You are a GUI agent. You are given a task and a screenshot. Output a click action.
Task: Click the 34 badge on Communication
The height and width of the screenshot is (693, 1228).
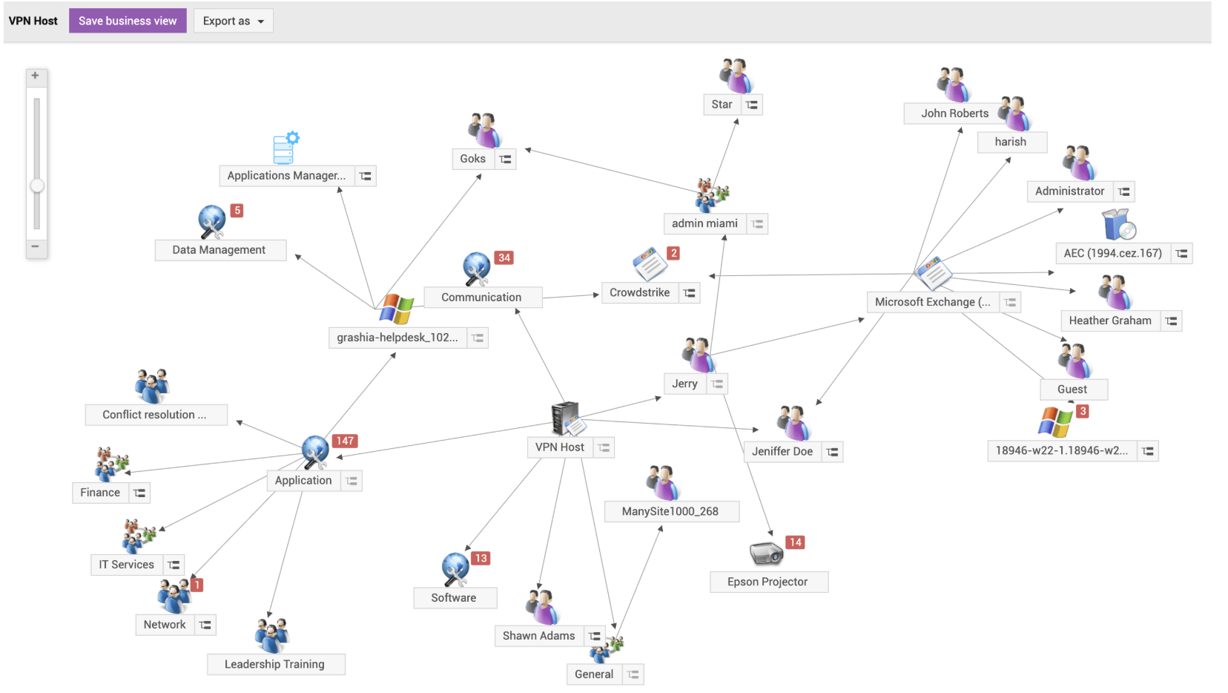[504, 257]
